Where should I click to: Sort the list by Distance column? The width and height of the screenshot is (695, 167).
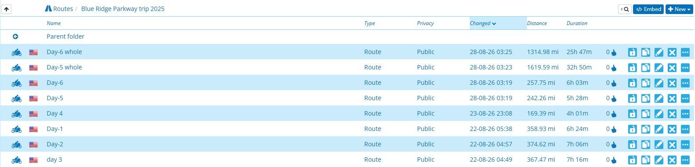coord(537,23)
